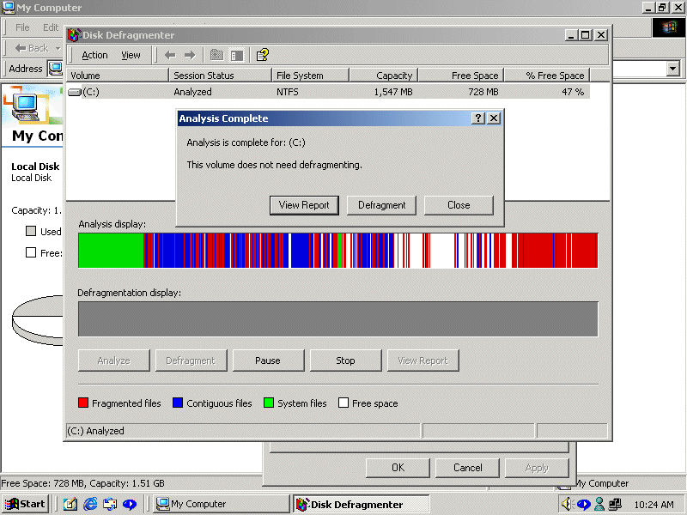Click the Forward arrow in Disk Defragmenter toolbar

point(190,55)
